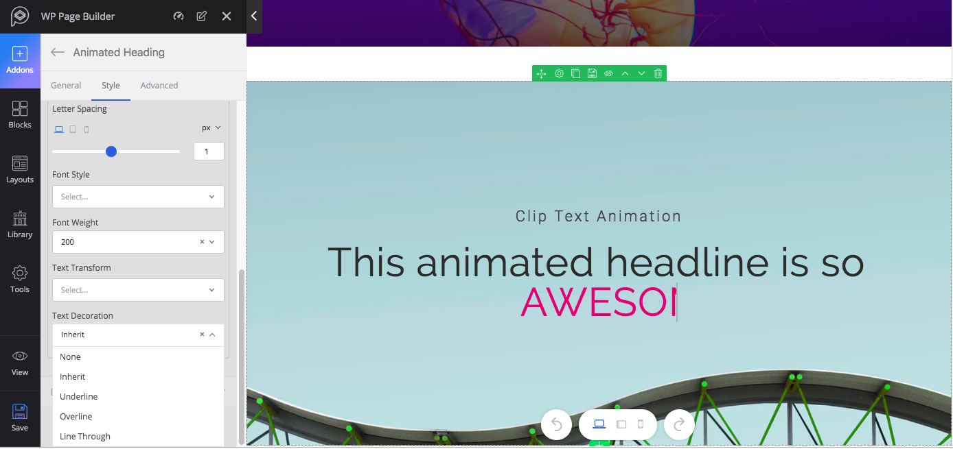Open the row settings gear on the green toolbar
953x449 pixels.
coord(558,73)
